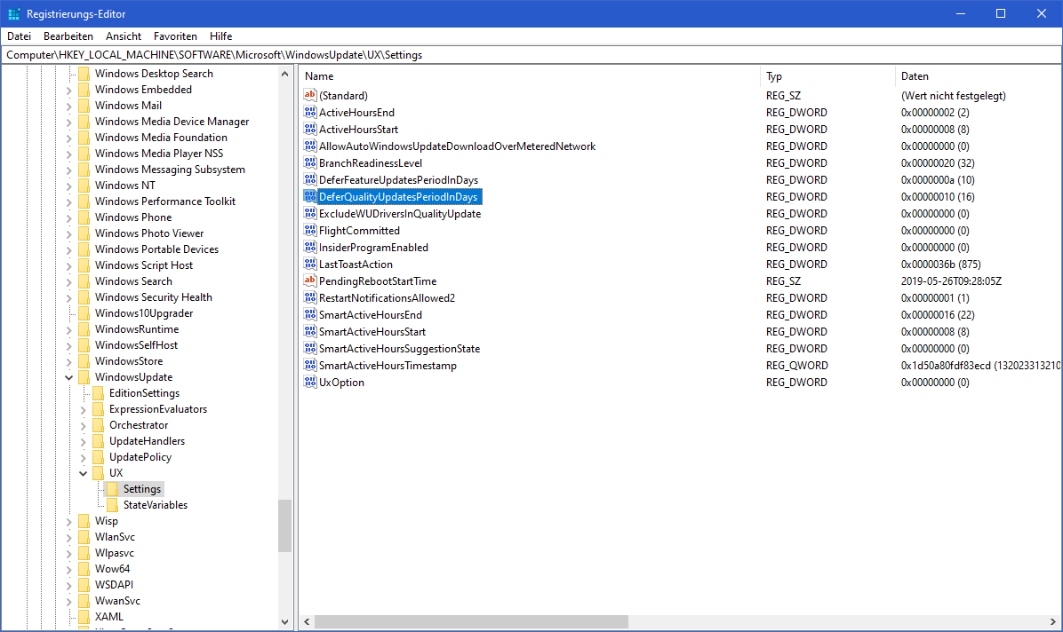The width and height of the screenshot is (1063, 632).
Task: Click the registry path address bar
Action: (x=531, y=55)
